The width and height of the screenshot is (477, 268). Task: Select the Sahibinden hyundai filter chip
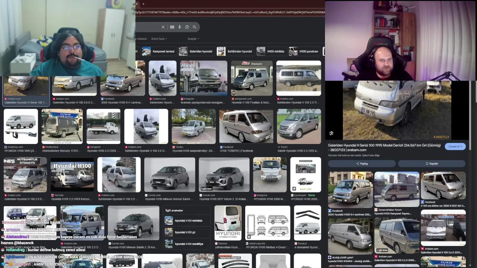click(235, 51)
